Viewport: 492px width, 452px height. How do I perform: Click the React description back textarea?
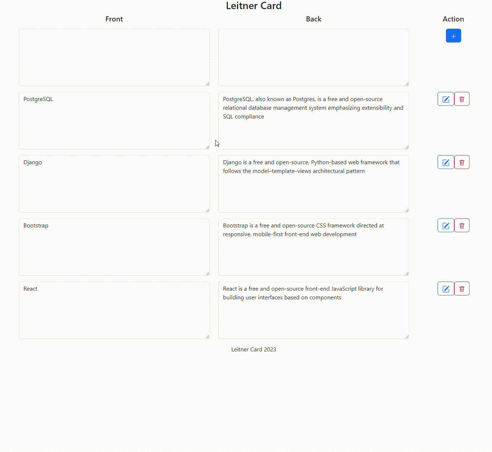[x=314, y=310]
